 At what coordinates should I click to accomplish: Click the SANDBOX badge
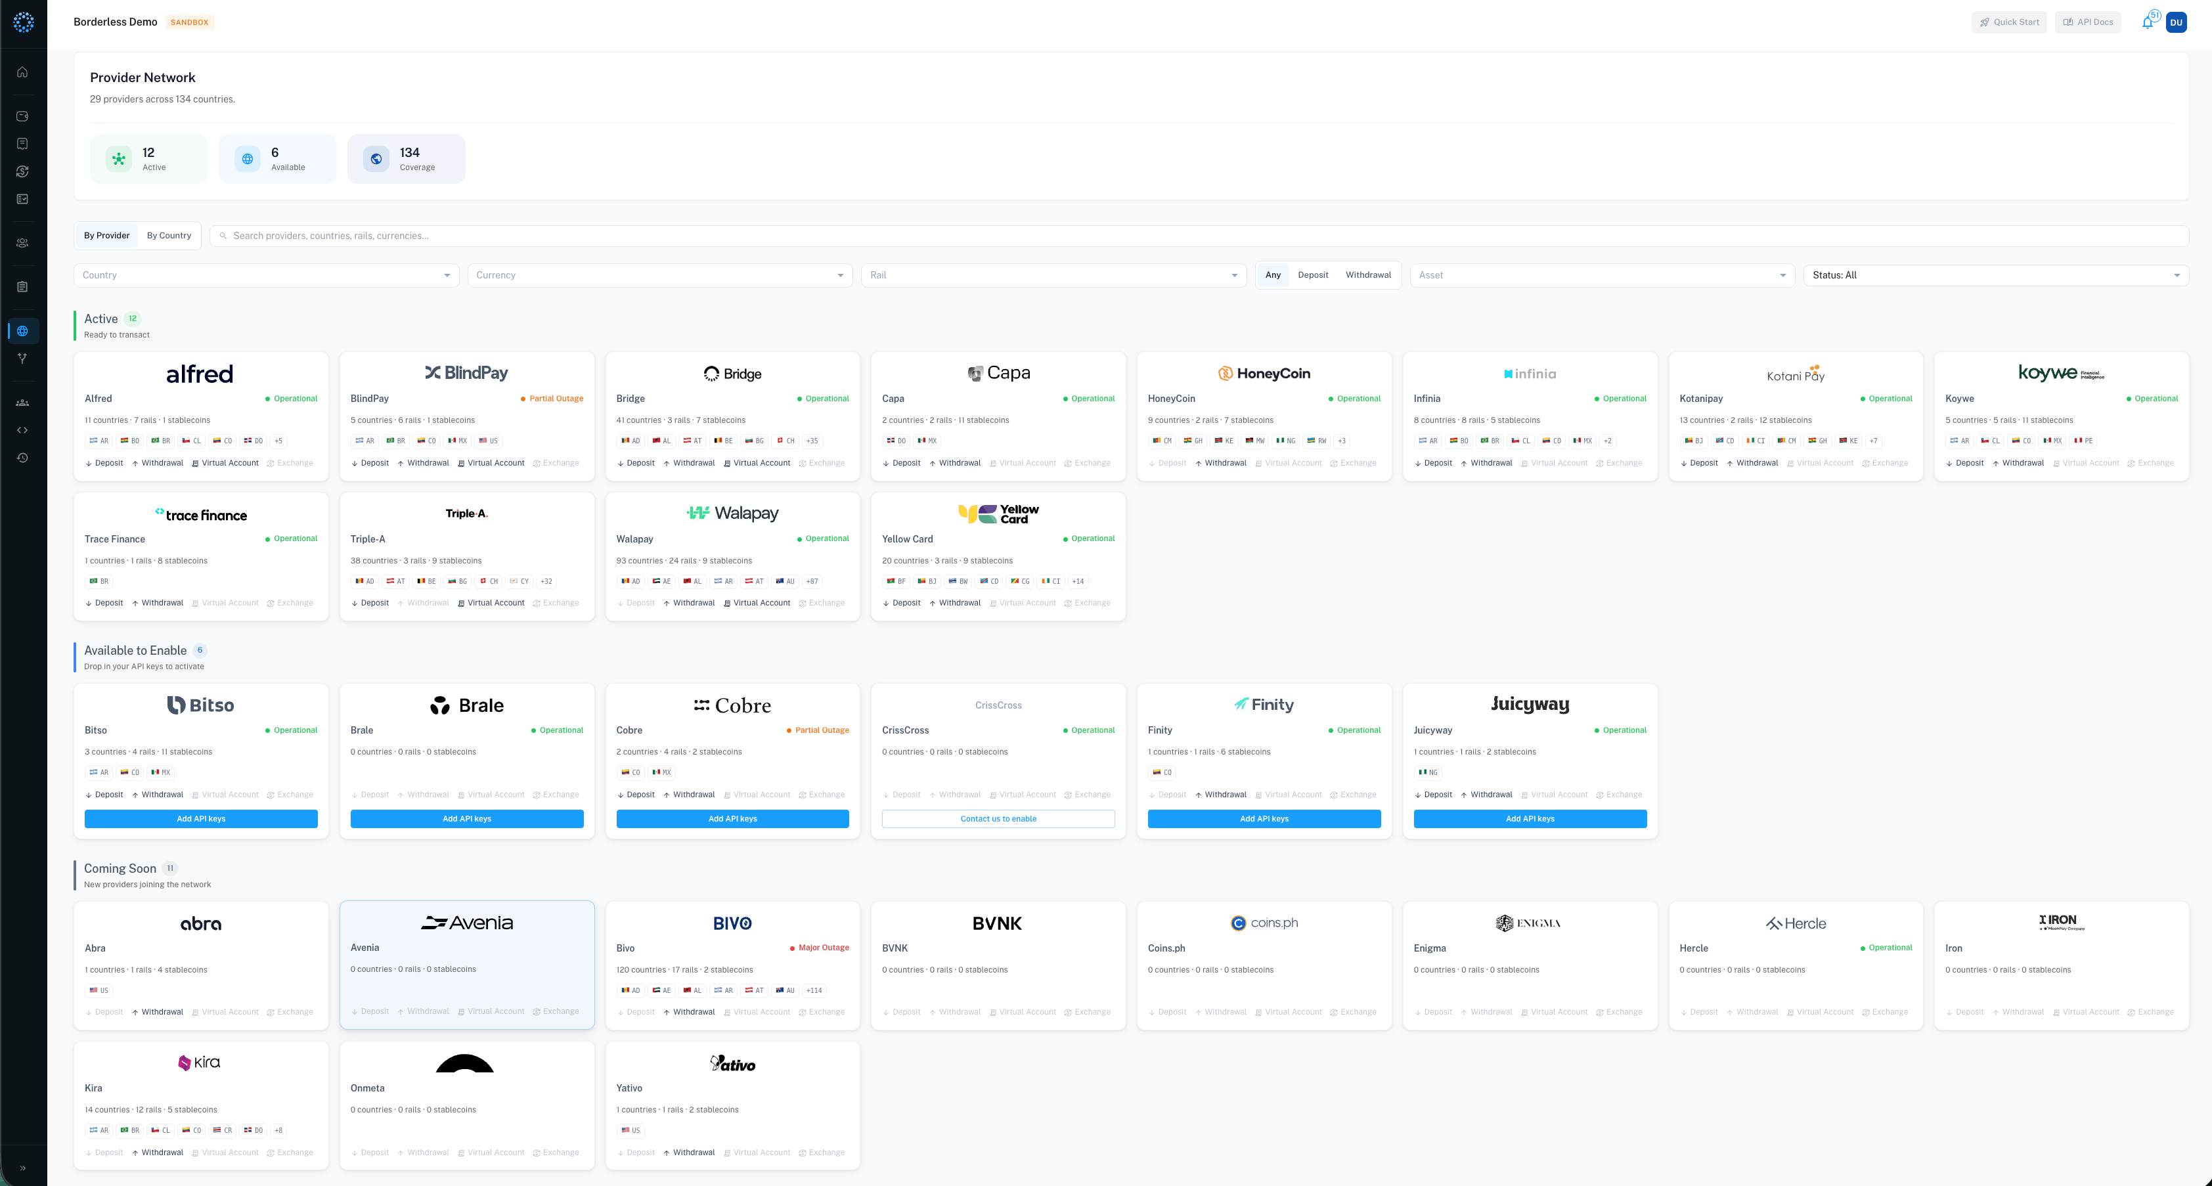(x=190, y=22)
